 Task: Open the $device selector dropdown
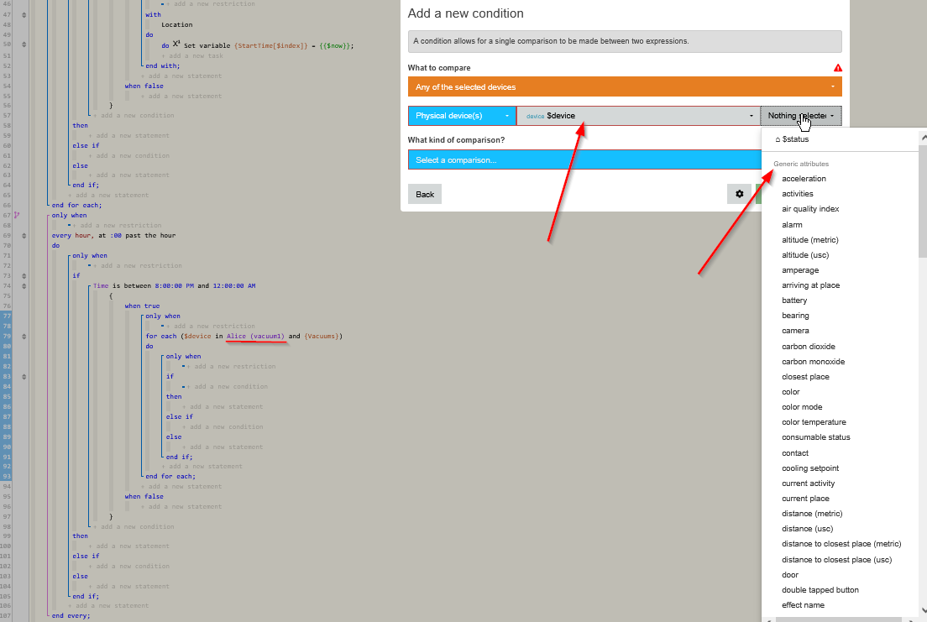pyautogui.click(x=638, y=116)
